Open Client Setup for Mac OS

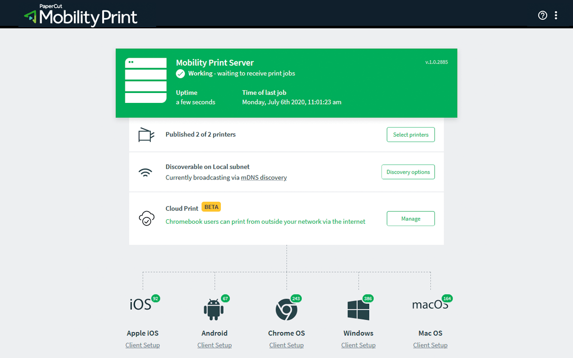(430, 345)
